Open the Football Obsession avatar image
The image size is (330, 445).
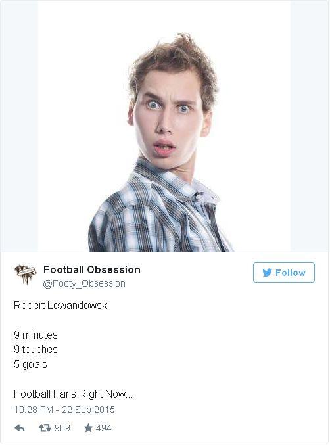(26, 274)
